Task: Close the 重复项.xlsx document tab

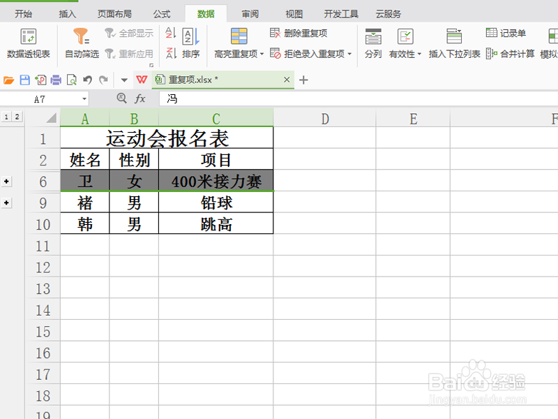Action: click(x=287, y=80)
